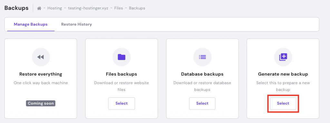Image resolution: width=330 pixels, height=123 pixels.
Task: Click the rewind icon above Restore everything
Action: pyautogui.click(x=41, y=57)
